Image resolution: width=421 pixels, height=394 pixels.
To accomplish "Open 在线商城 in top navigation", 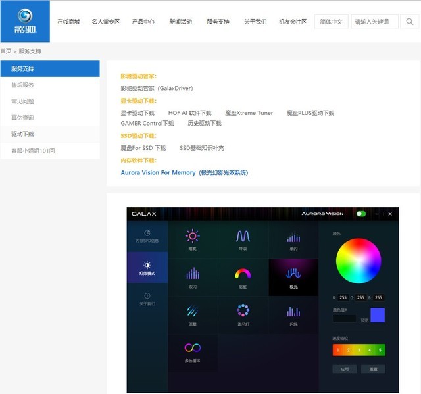I will click(x=68, y=22).
